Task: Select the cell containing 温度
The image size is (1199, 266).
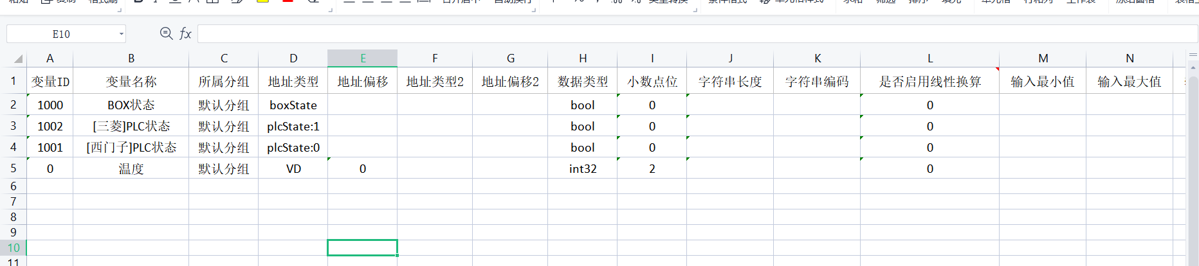Action: (131, 168)
